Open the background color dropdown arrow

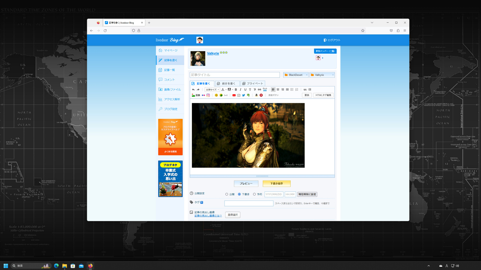(233, 90)
